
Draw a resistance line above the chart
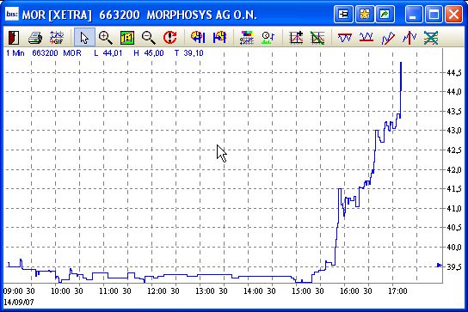345,38
